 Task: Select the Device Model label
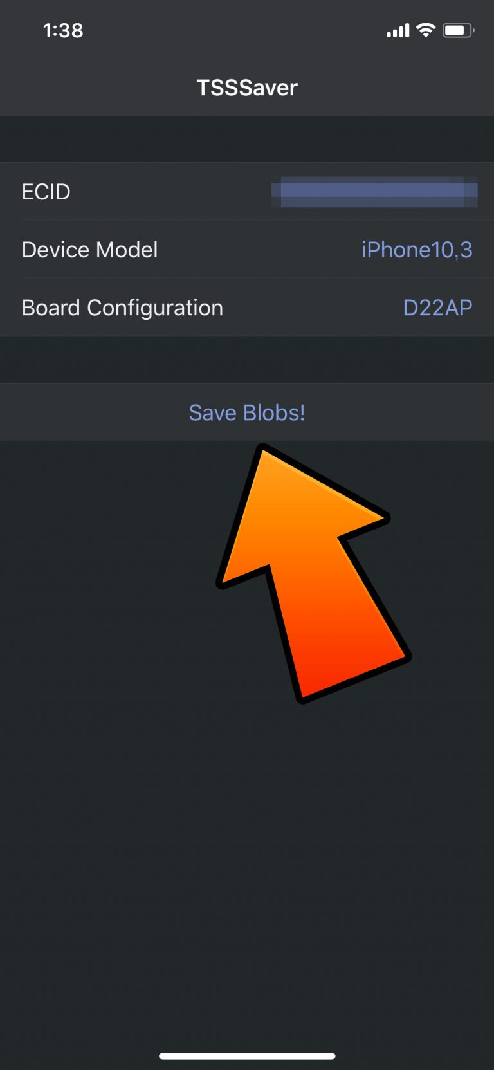89,250
